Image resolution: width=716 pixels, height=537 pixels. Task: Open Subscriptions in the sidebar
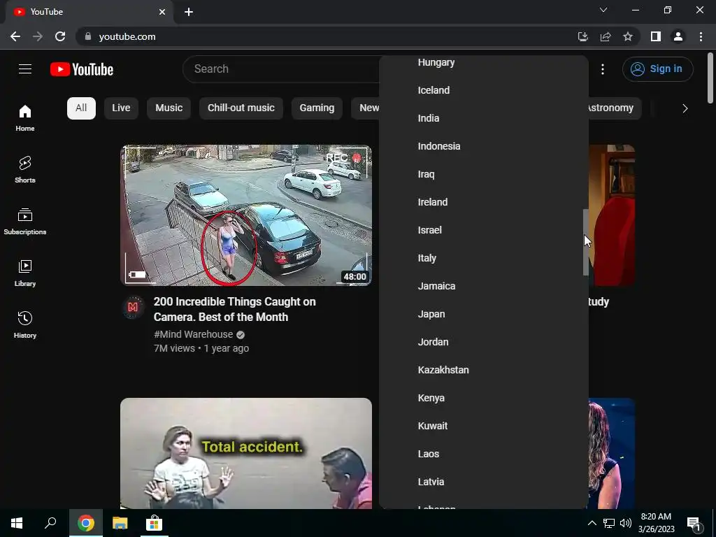click(x=25, y=222)
